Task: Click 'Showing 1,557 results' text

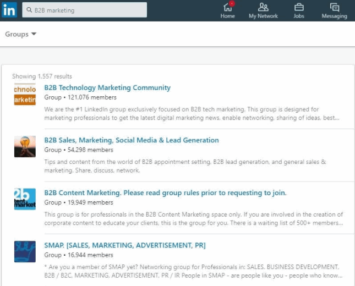Action: (x=42, y=76)
